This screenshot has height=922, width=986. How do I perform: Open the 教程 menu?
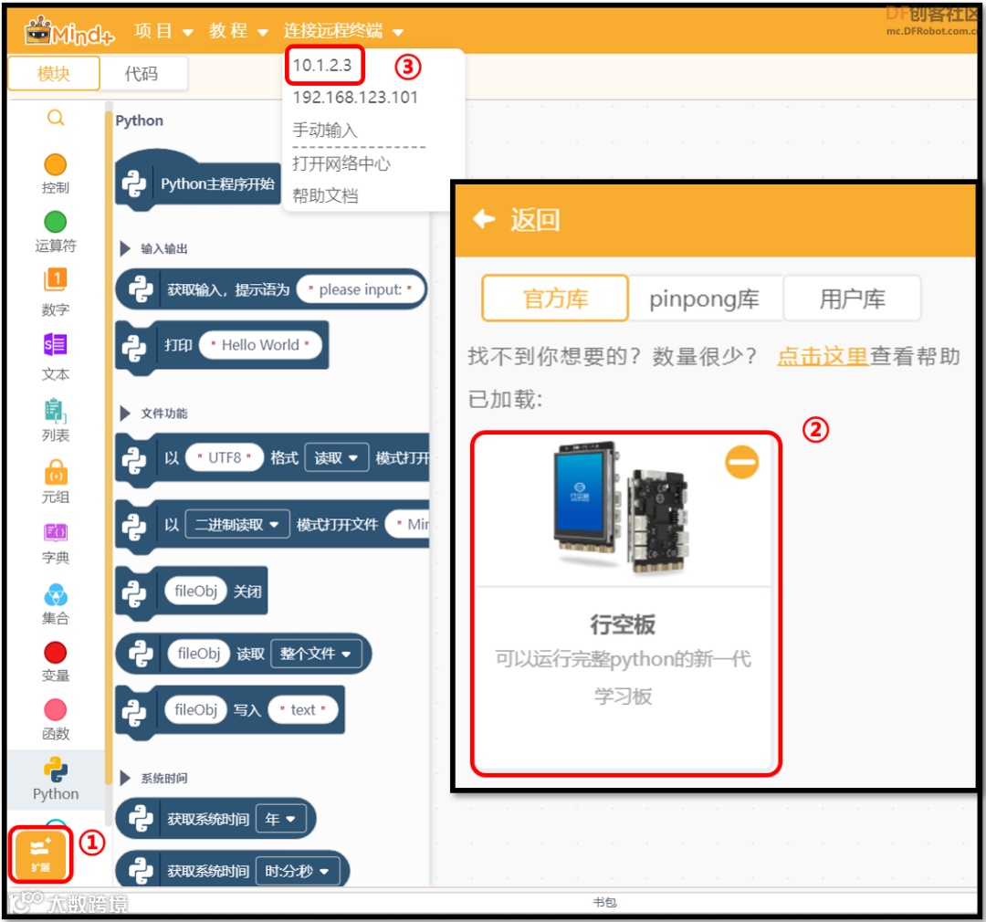click(239, 31)
